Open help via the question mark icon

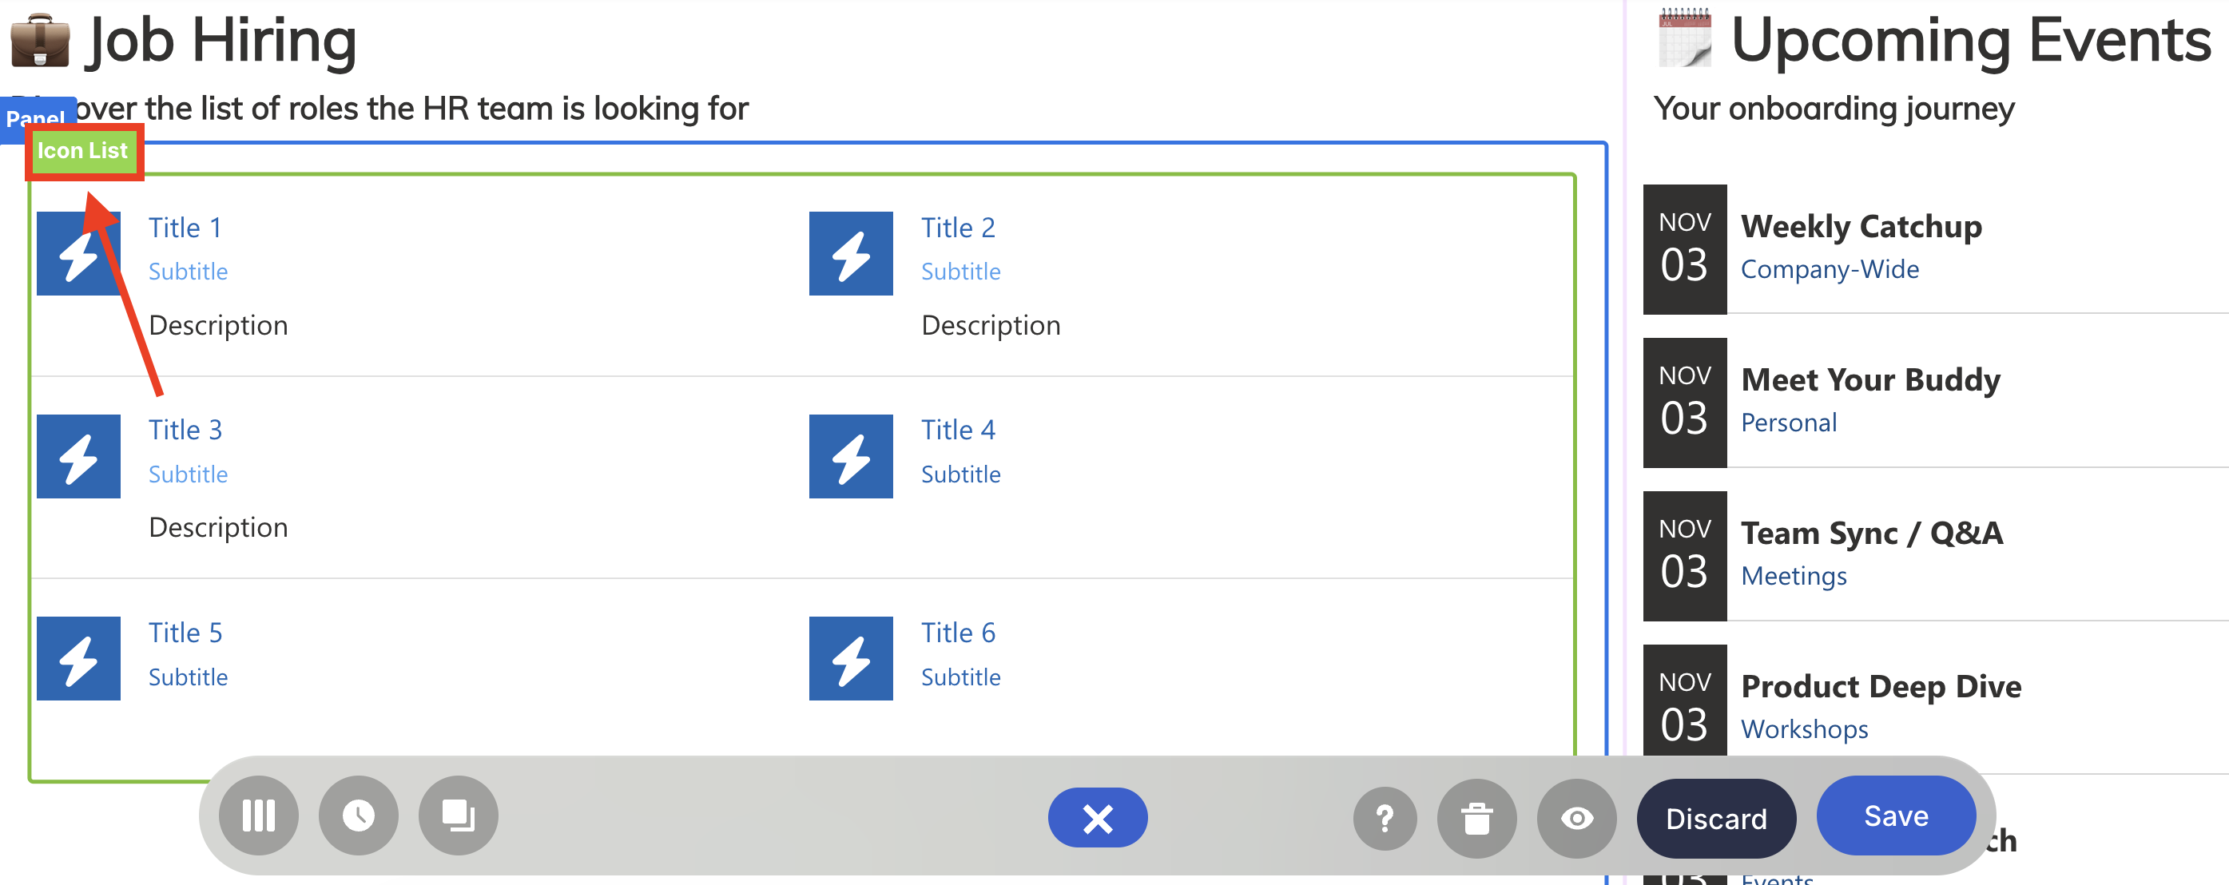coord(1385,818)
